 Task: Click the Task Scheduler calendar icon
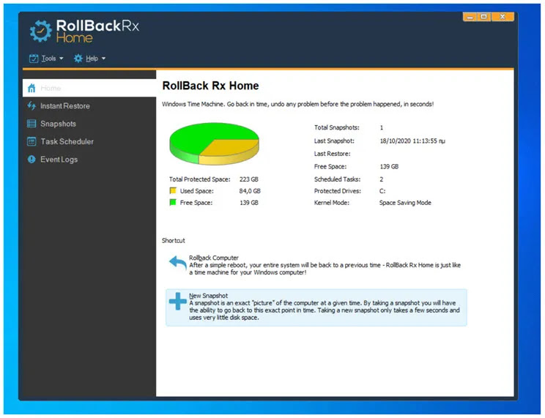click(x=31, y=141)
